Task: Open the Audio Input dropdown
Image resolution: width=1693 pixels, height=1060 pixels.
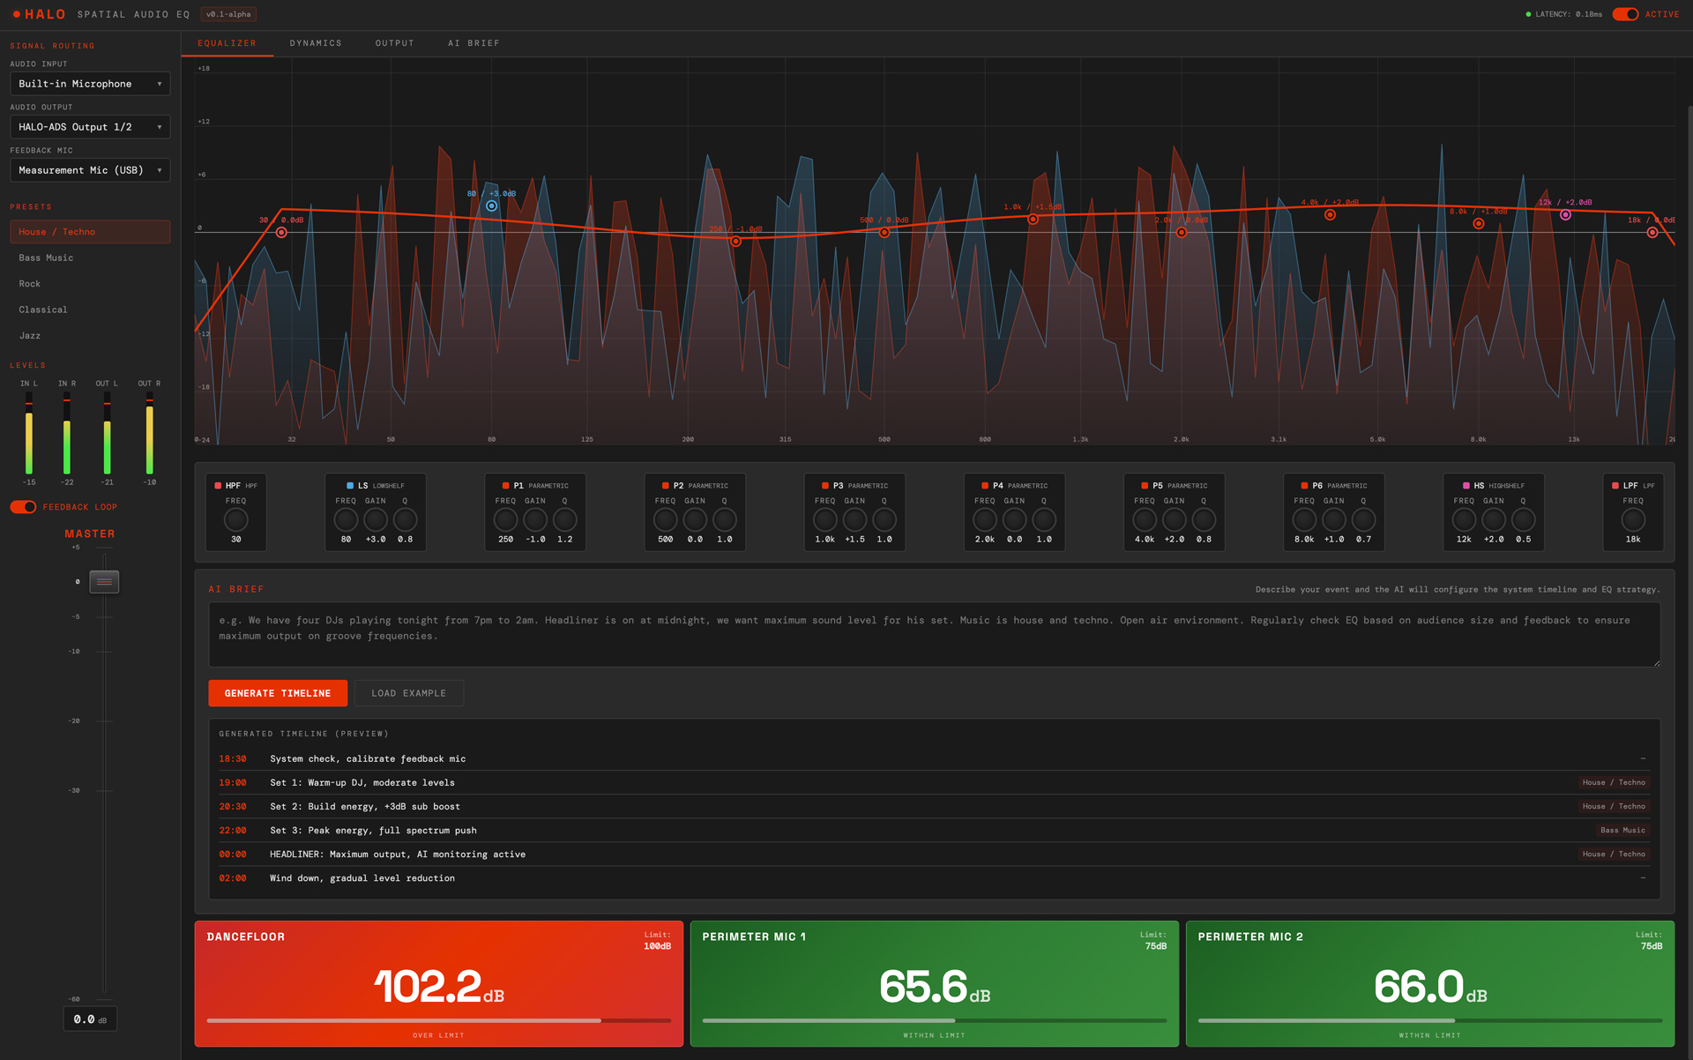Action: pyautogui.click(x=90, y=84)
